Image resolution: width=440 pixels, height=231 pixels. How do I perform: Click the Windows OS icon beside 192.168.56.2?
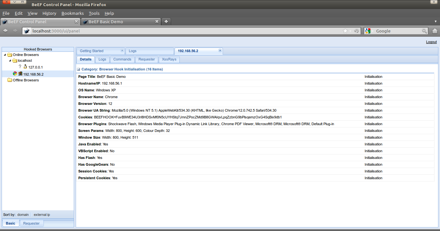[x=20, y=74]
